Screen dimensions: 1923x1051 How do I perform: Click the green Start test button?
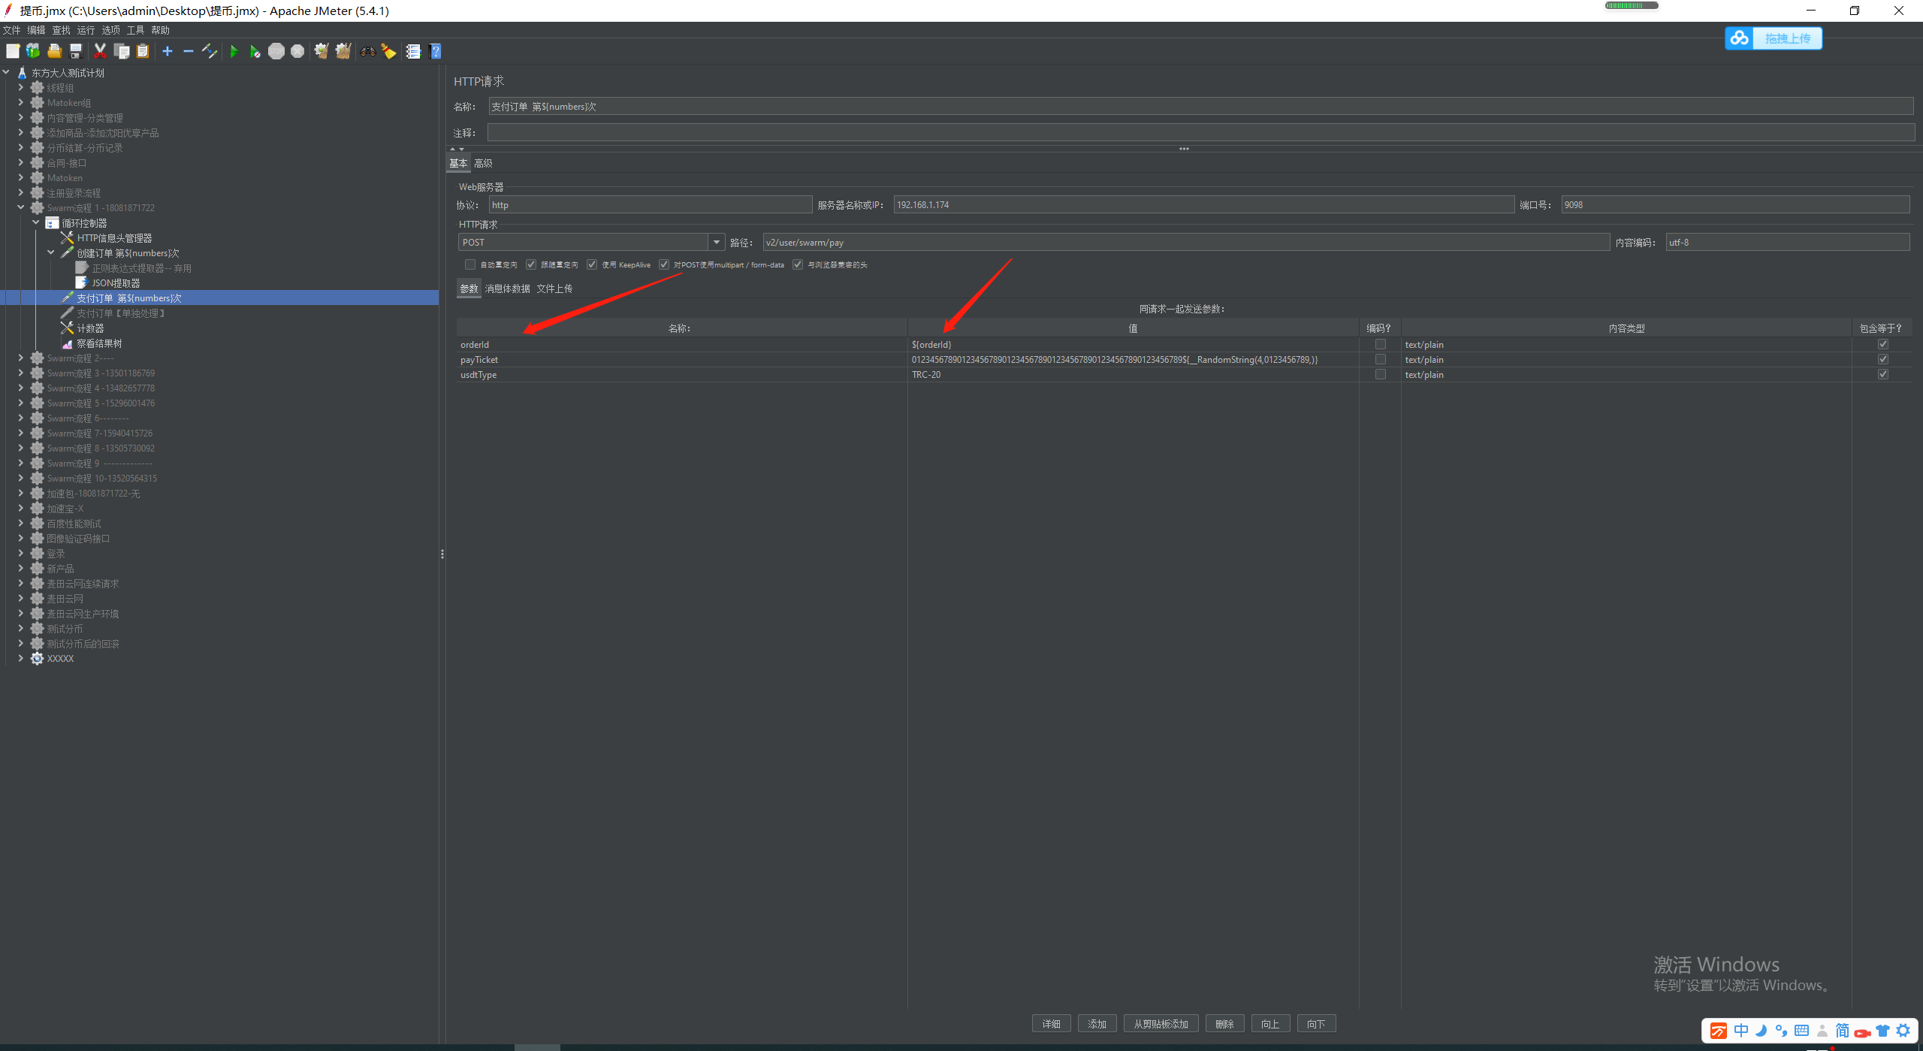point(234,51)
